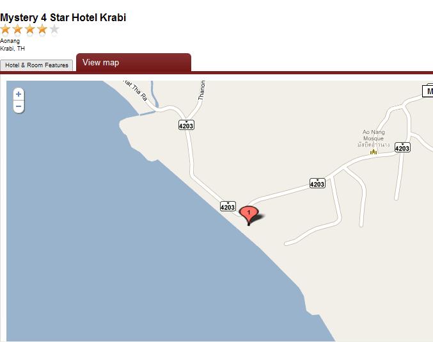The image size is (433, 342).
Task: Click the Mystery 4 Star Hotel Krabi title
Action: pyautogui.click(x=63, y=17)
